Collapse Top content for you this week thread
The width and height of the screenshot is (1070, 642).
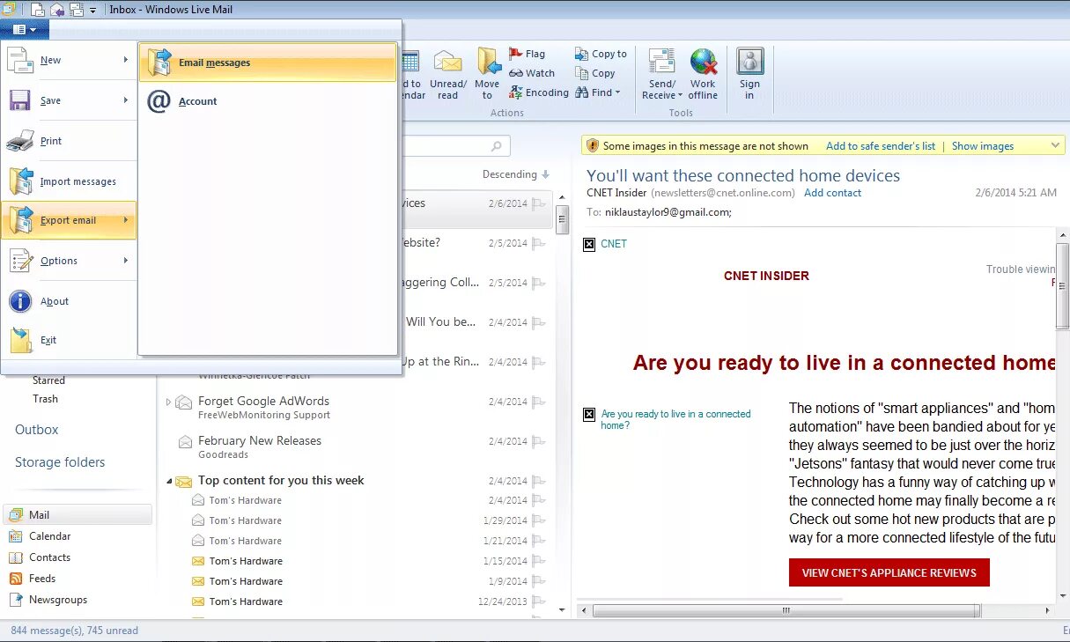coord(168,481)
